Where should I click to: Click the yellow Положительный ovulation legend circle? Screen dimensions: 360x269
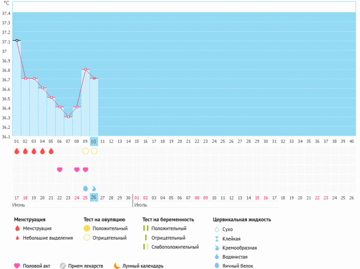[x=86, y=228]
